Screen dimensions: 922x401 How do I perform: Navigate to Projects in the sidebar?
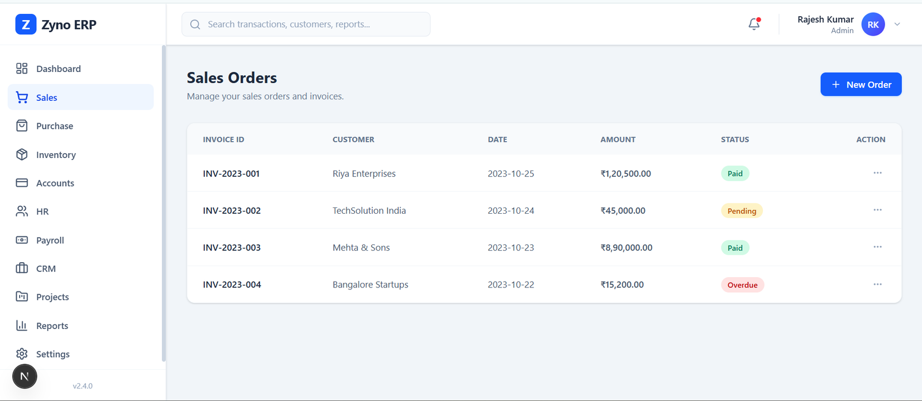52,297
